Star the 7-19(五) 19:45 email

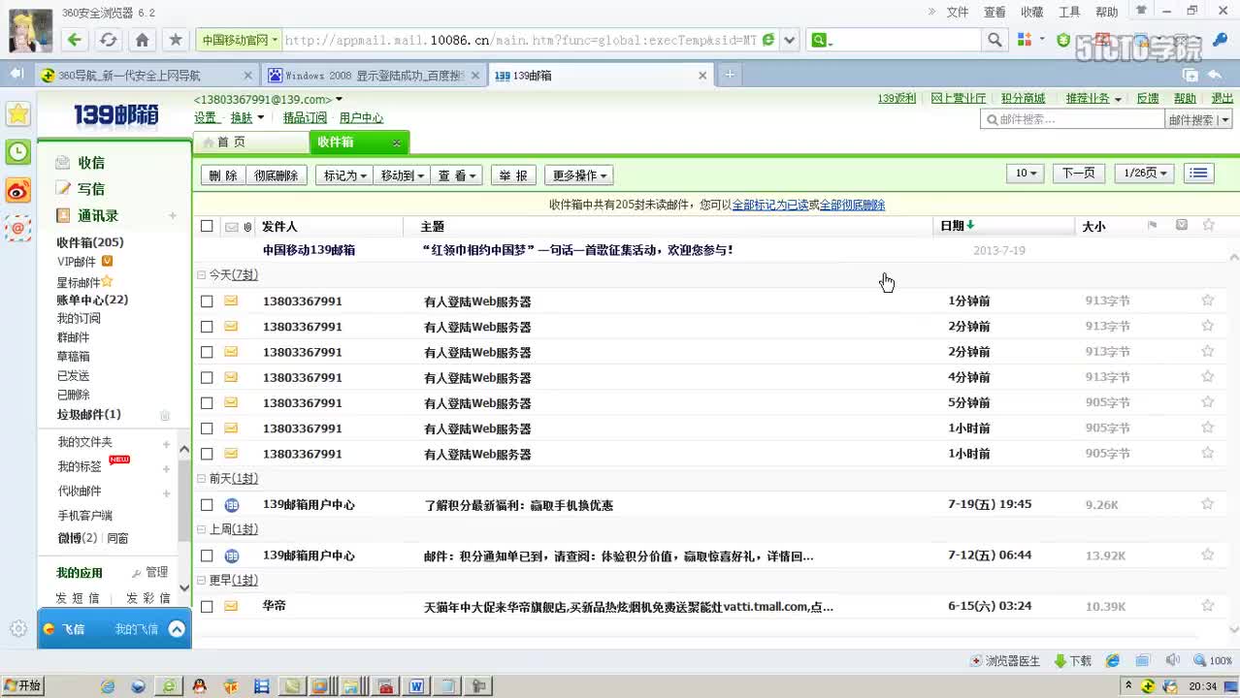coord(1208,504)
